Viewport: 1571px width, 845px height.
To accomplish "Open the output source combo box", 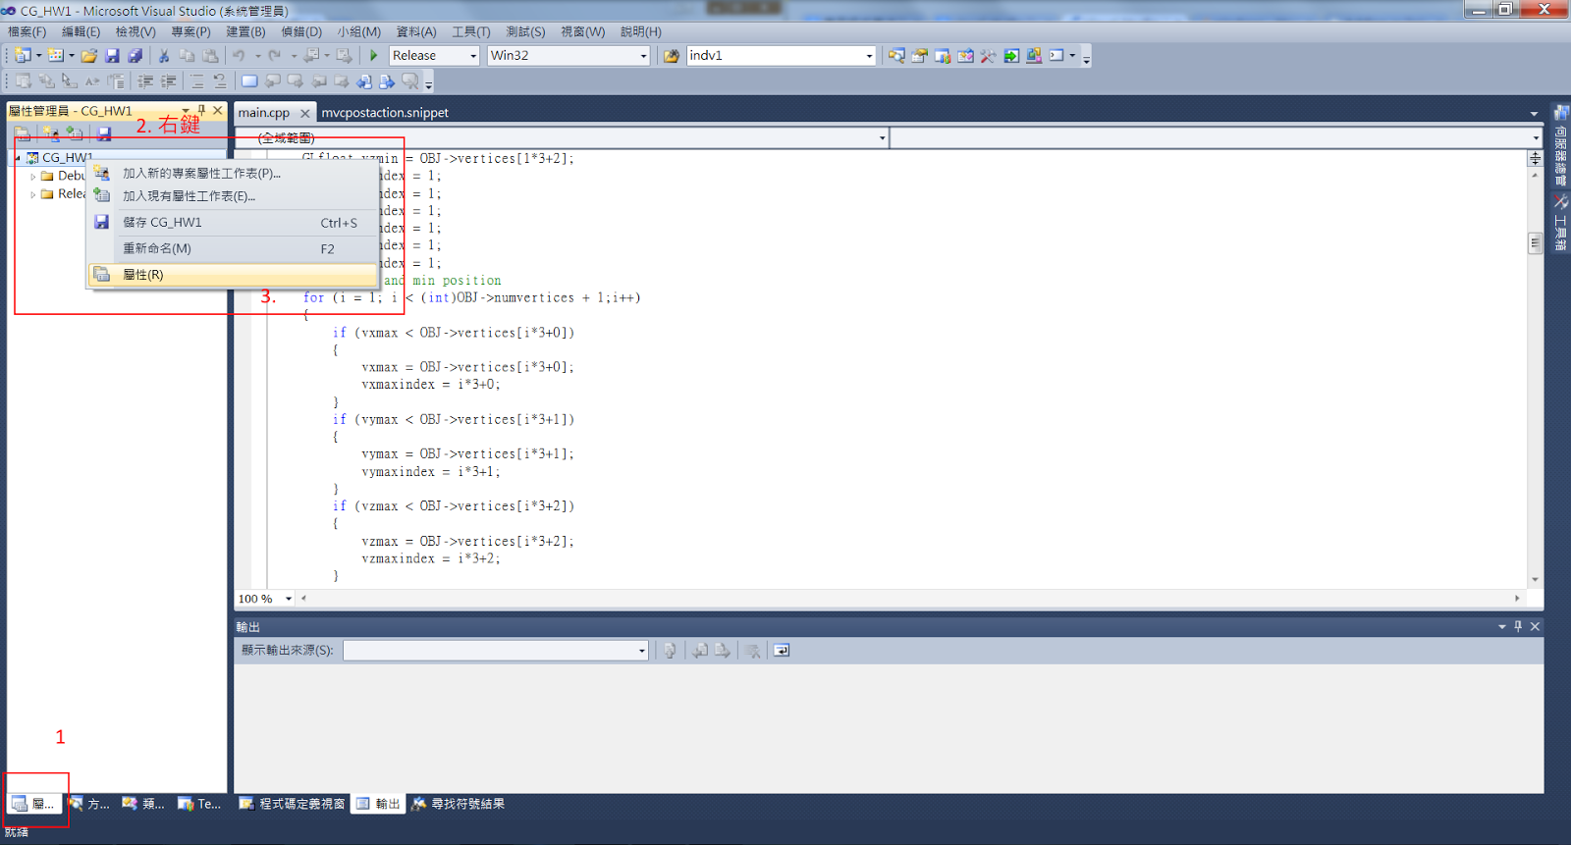I will (x=496, y=651).
